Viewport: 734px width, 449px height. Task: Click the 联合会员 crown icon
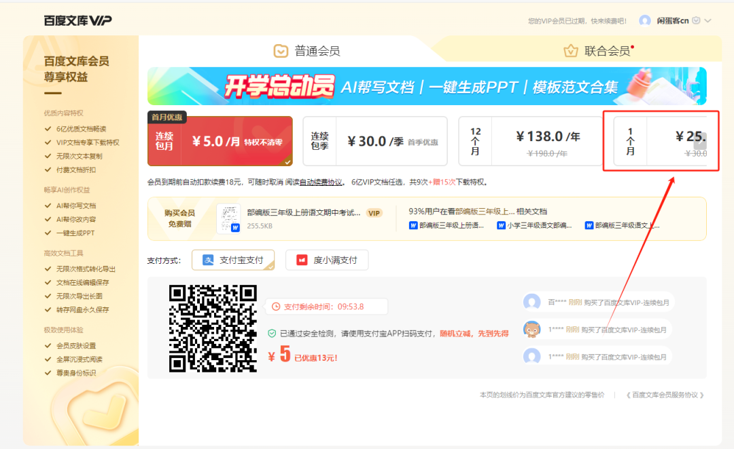click(571, 50)
